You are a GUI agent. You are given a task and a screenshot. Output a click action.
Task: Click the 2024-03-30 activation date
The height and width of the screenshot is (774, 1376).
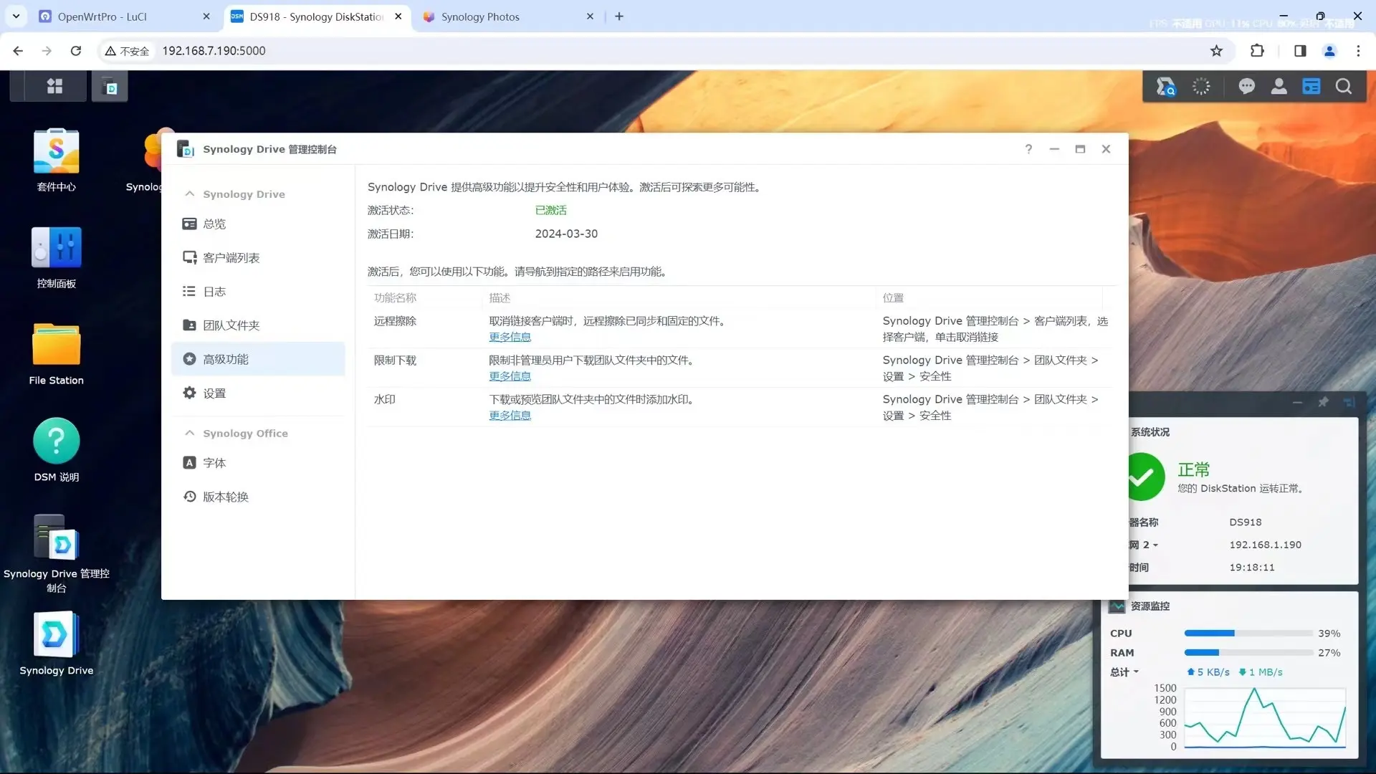[x=566, y=234]
